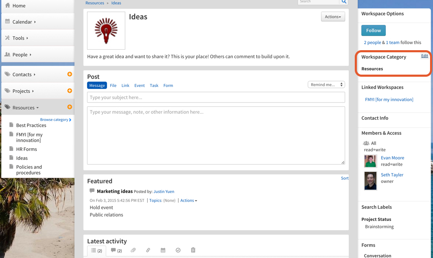Click in the subject input field

click(x=216, y=97)
